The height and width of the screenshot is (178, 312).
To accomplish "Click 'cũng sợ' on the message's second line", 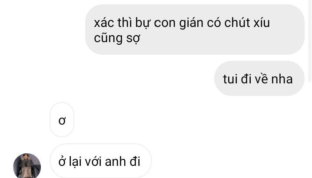I will [117, 38].
